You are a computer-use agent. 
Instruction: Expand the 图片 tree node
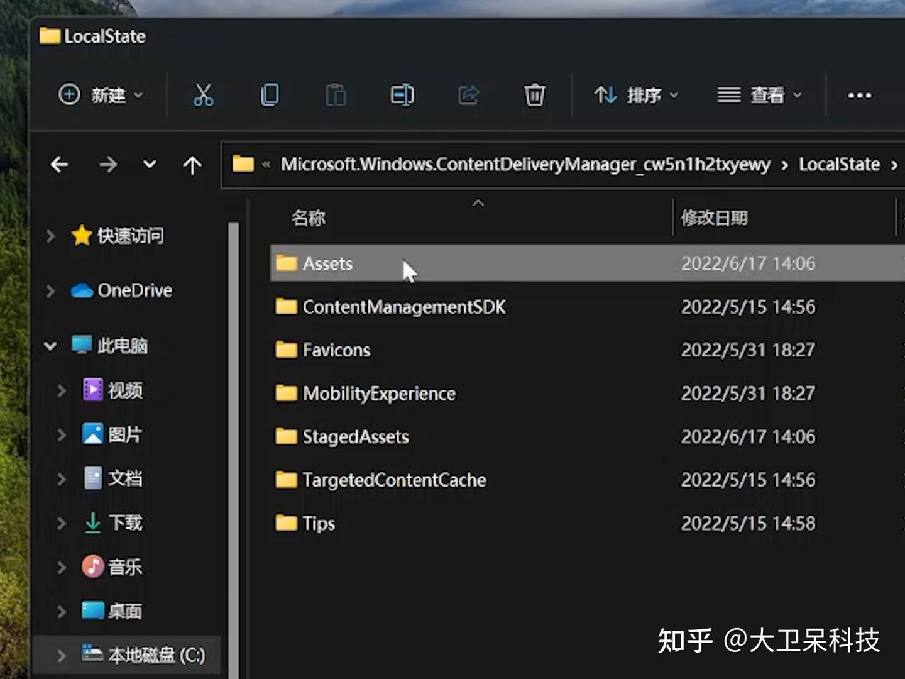(x=62, y=435)
